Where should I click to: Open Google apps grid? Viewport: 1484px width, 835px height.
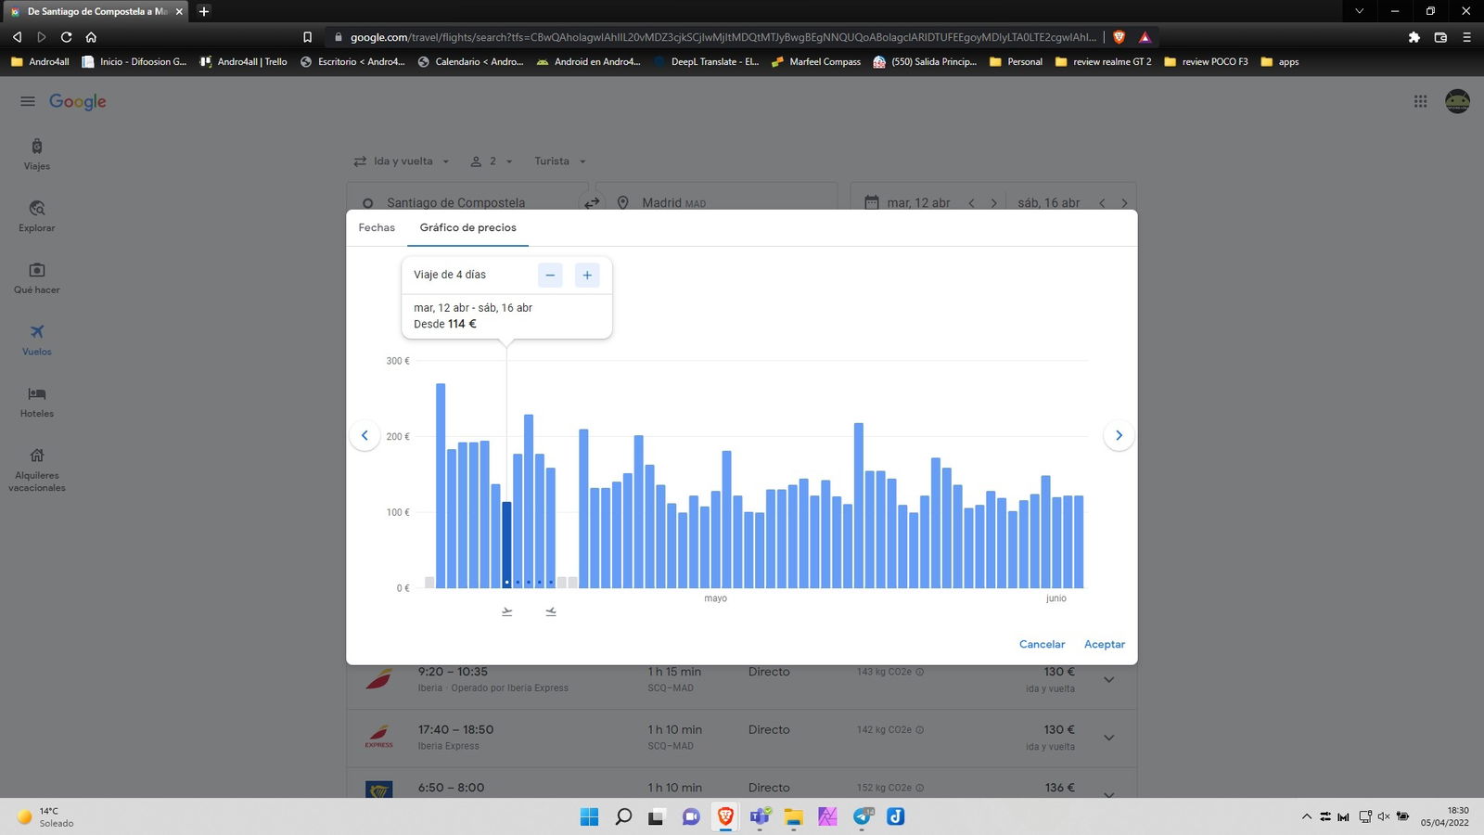pos(1420,101)
